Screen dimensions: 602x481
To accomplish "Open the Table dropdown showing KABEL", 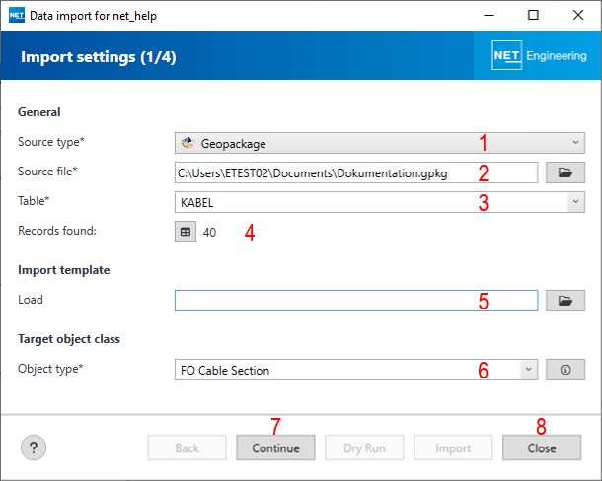I will [x=380, y=202].
